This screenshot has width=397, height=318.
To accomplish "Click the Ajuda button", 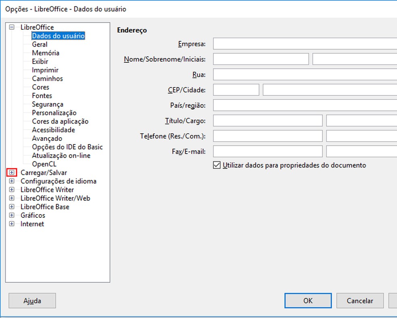I will [32, 301].
